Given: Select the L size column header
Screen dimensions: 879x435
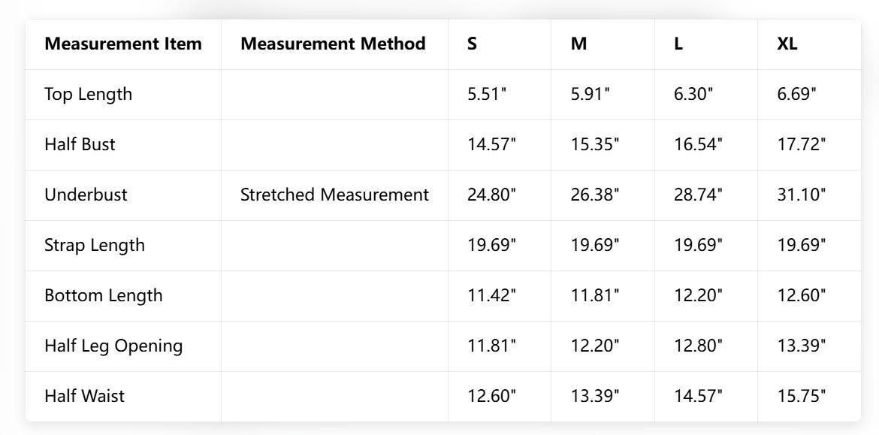Looking at the screenshot, I should pyautogui.click(x=678, y=44).
